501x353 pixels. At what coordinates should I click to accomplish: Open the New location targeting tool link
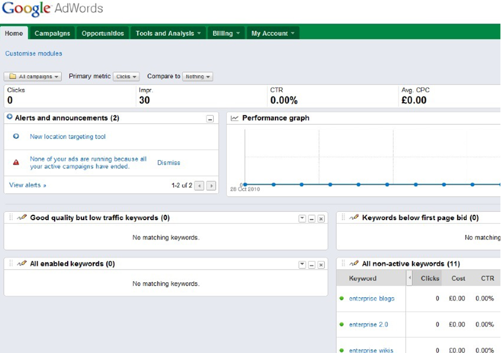pyautogui.click(x=68, y=136)
